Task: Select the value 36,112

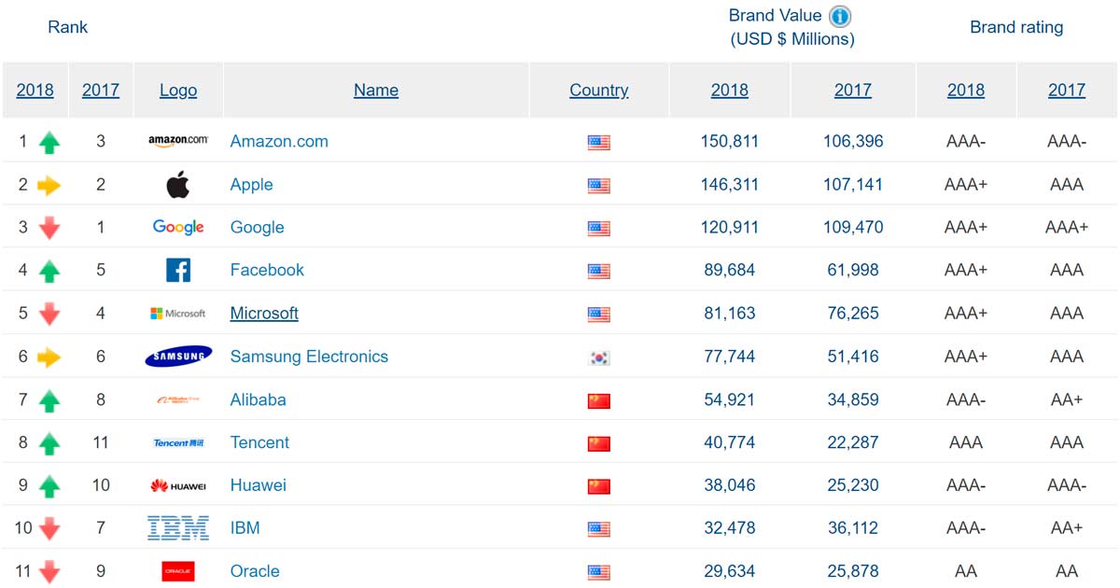Action: [x=853, y=528]
